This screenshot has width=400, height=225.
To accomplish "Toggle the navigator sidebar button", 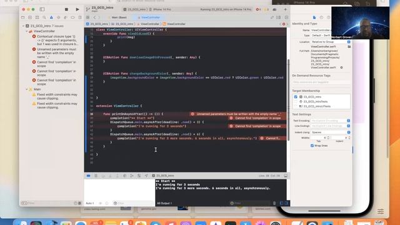I will [x=42, y=9].
